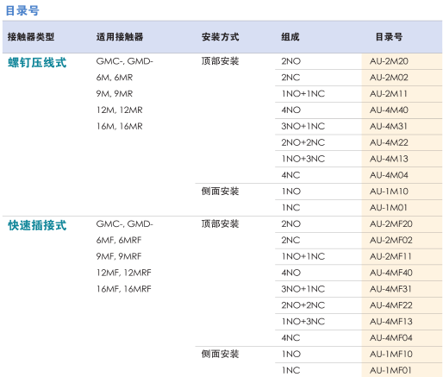The image size is (443, 377).
Task: Select the 接触器类型 column header
Action: pyautogui.click(x=31, y=37)
